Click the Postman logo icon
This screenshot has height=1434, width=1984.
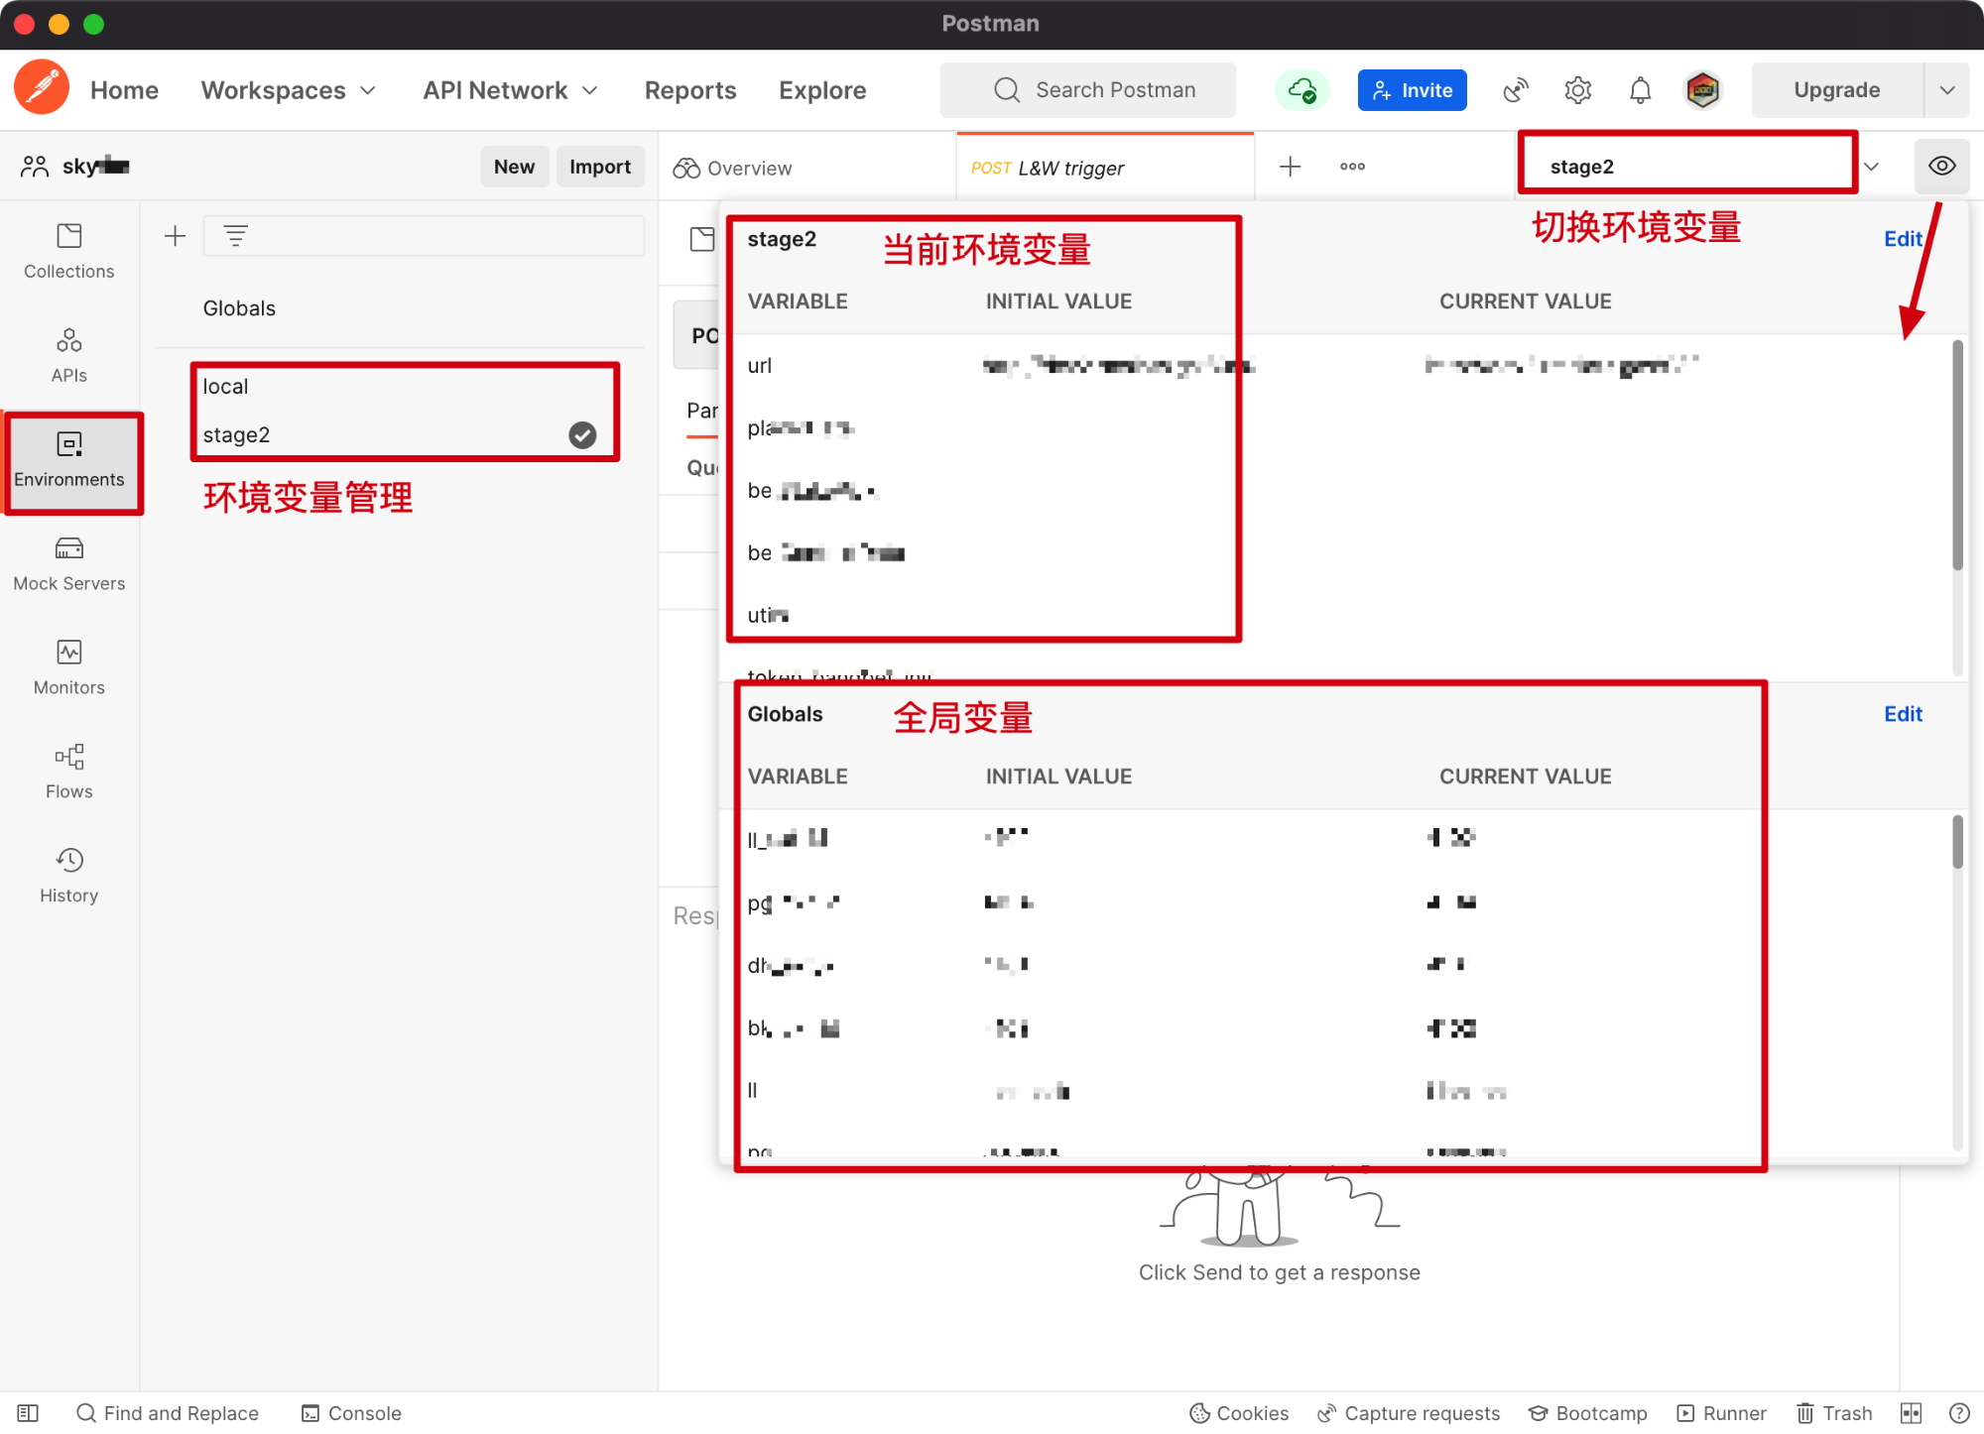42,88
